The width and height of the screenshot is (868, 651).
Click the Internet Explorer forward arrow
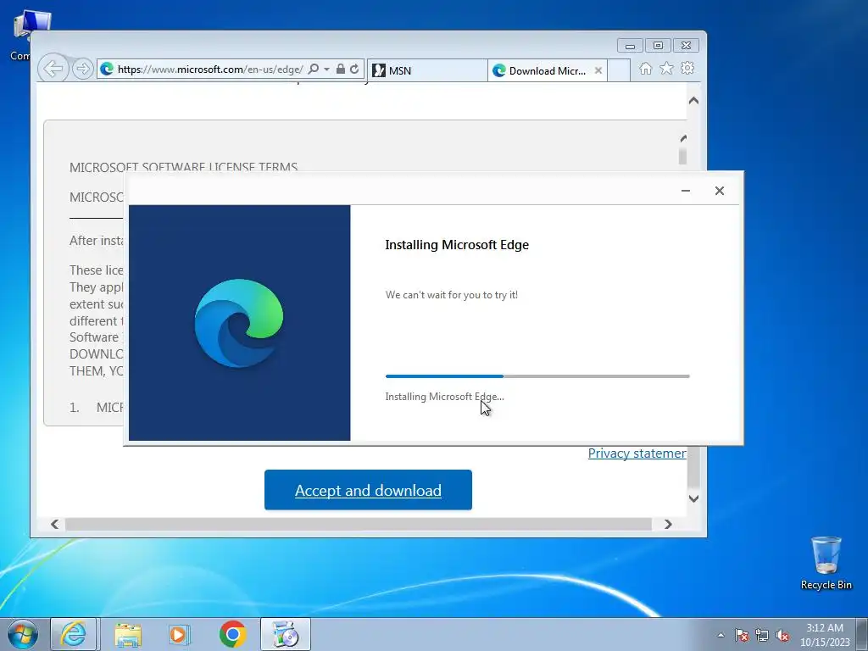coord(82,69)
